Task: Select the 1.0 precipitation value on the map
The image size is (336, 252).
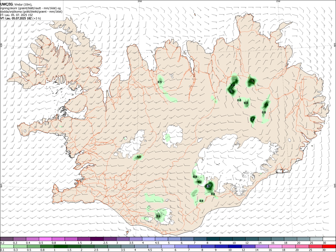Action: point(139,157)
